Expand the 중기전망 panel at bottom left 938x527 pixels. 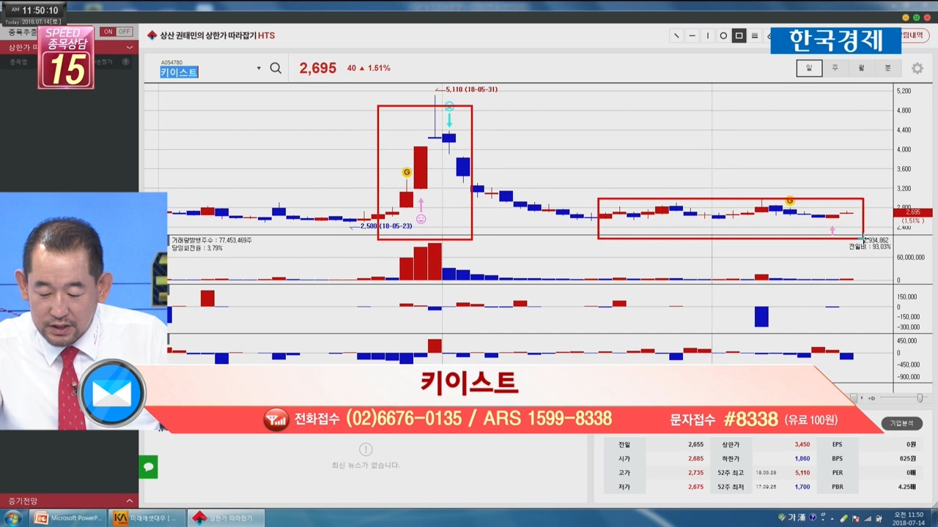(130, 501)
